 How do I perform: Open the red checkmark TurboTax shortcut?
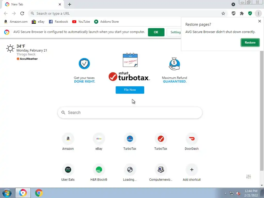161,142
